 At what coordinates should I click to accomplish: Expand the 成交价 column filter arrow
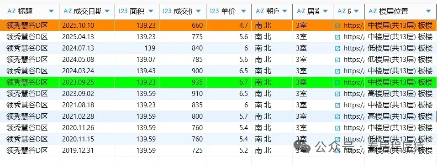pos(199,11)
